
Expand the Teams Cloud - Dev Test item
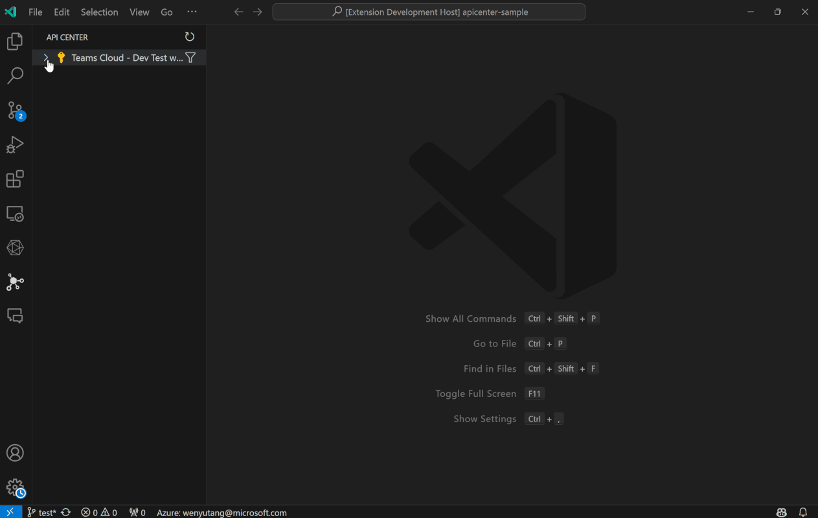[x=46, y=58]
